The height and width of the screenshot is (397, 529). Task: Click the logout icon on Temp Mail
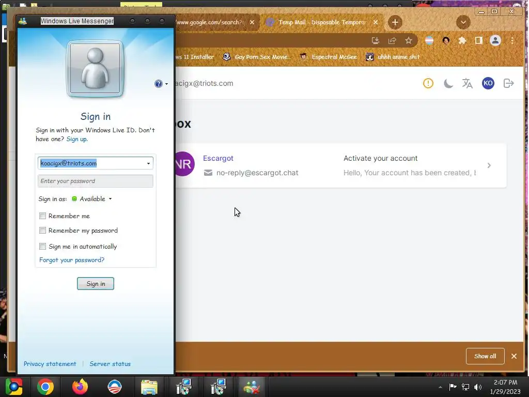pos(508,83)
